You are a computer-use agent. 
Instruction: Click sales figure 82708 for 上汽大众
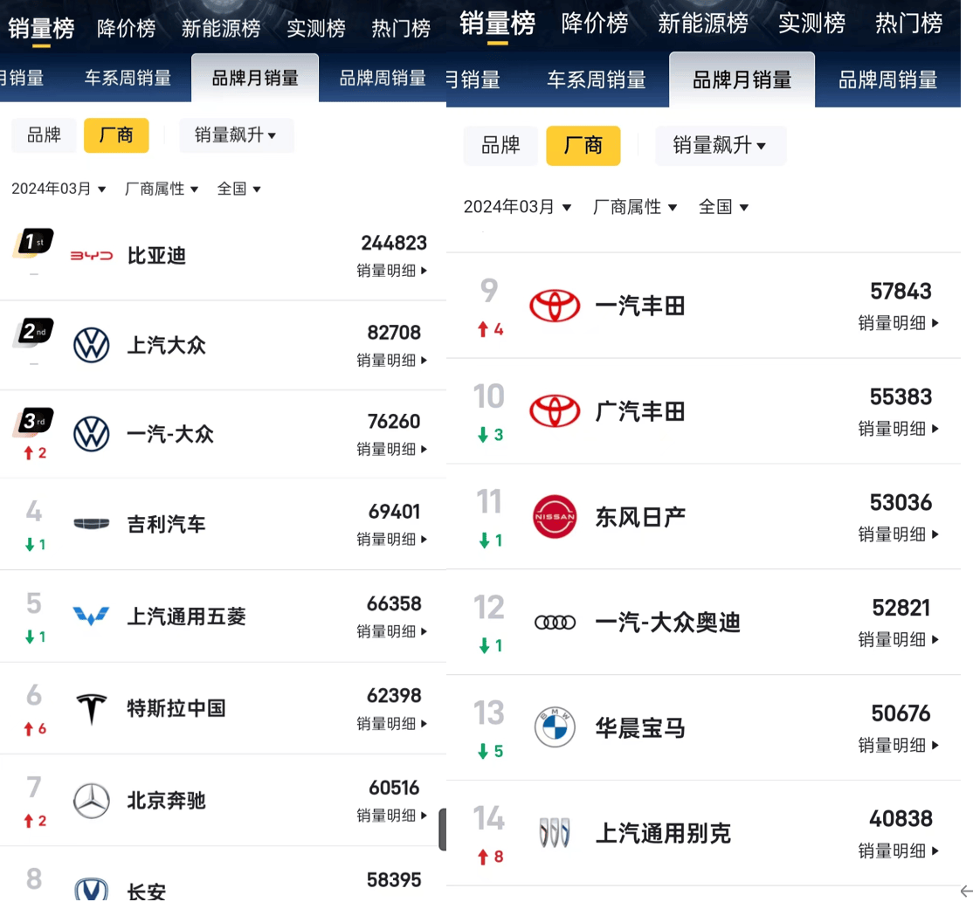click(394, 333)
